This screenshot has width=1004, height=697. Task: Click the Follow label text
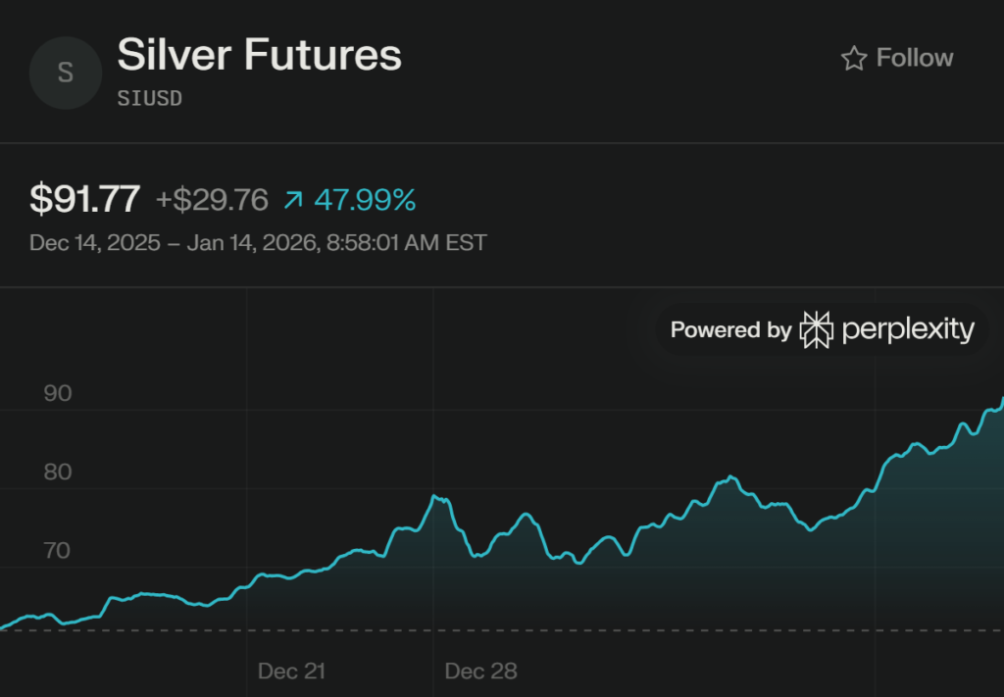(915, 58)
